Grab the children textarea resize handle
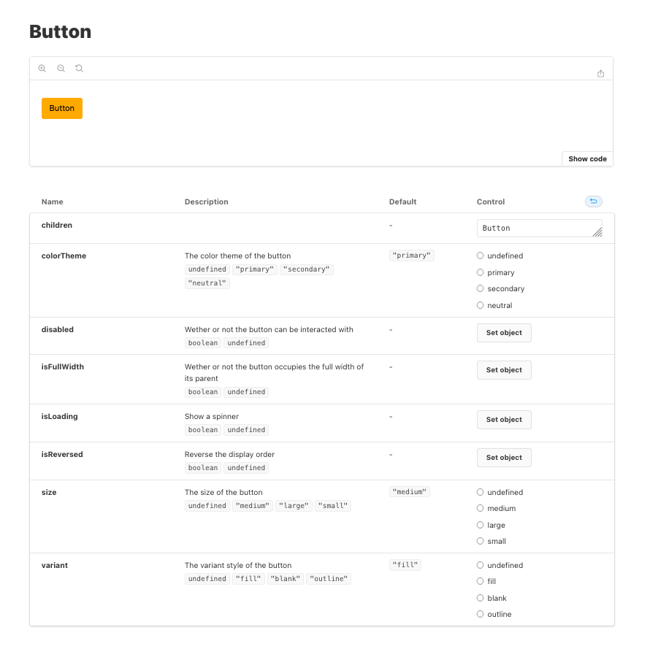 [597, 233]
